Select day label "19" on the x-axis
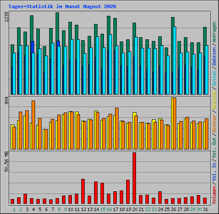Screen dimensions: 219x214 (128, 209)
